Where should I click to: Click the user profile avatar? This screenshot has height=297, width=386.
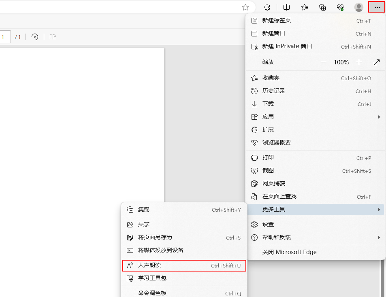(x=358, y=7)
